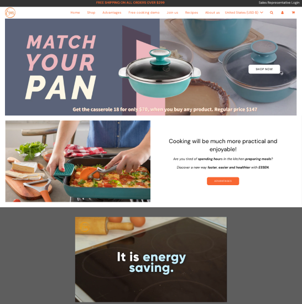Open the Free cooking demo page

coord(144,13)
